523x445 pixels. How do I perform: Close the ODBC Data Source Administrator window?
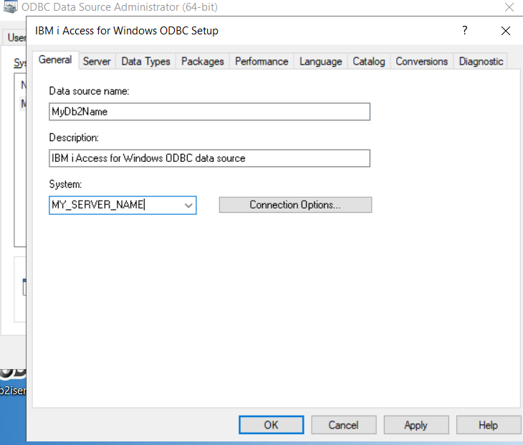[509, 7]
